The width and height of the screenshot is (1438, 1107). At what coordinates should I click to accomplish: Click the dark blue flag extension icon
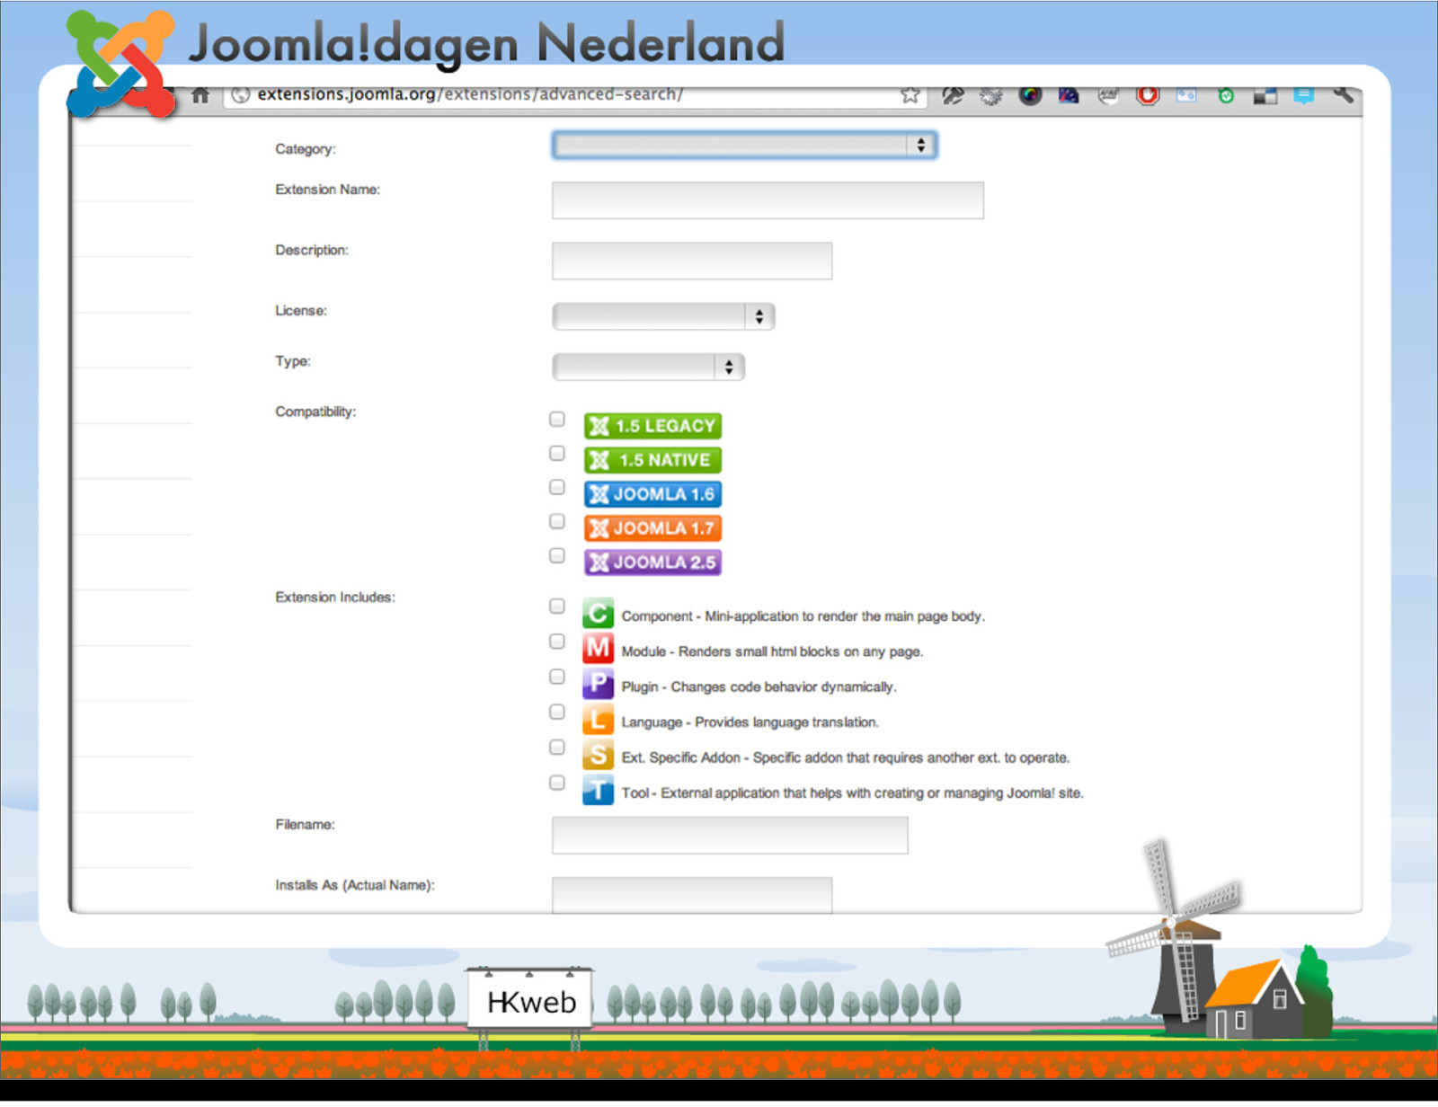(x=1069, y=95)
